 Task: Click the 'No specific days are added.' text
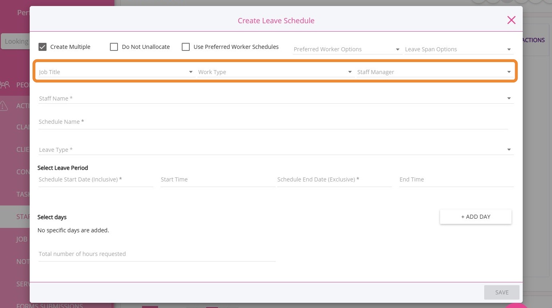click(73, 230)
